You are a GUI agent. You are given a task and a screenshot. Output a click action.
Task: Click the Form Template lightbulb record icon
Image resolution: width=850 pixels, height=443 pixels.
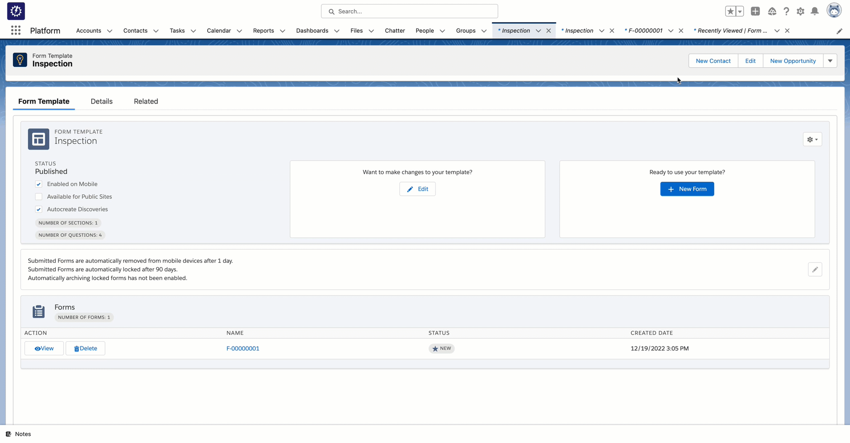pyautogui.click(x=20, y=60)
